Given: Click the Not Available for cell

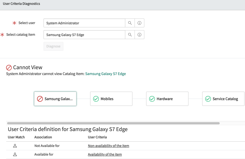Looking at the screenshot, I should point(47,146).
